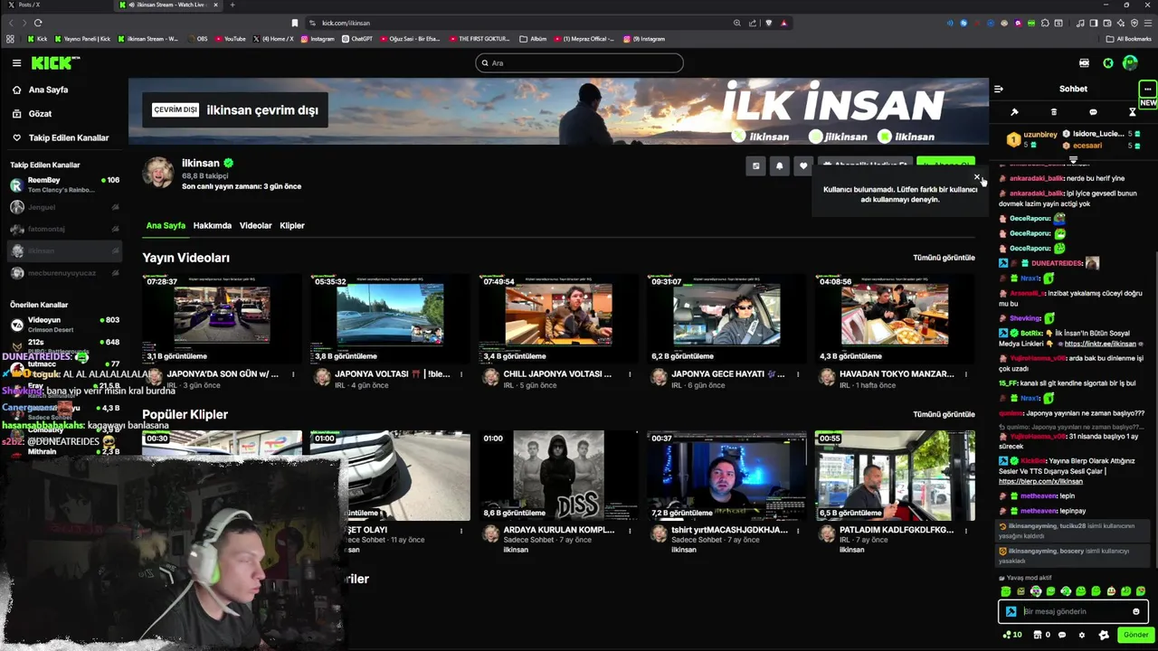Click the speech bubble icon below message box
This screenshot has width=1158, height=651.
pos(1062,635)
